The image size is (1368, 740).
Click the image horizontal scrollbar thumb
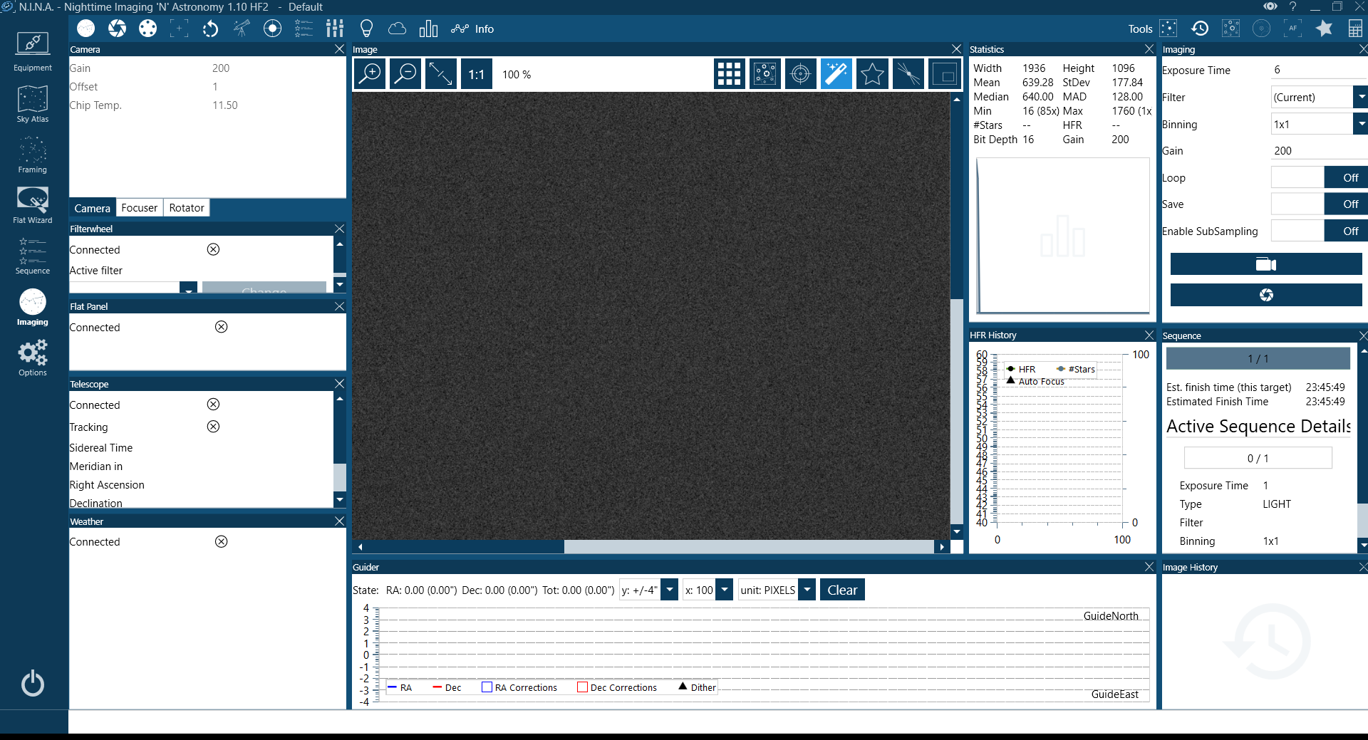pos(749,547)
